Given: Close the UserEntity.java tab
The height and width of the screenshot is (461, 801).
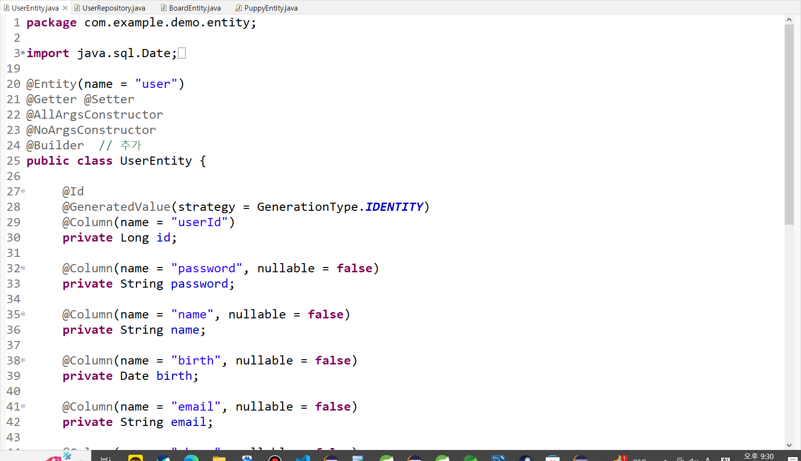Looking at the screenshot, I should pos(65,8).
